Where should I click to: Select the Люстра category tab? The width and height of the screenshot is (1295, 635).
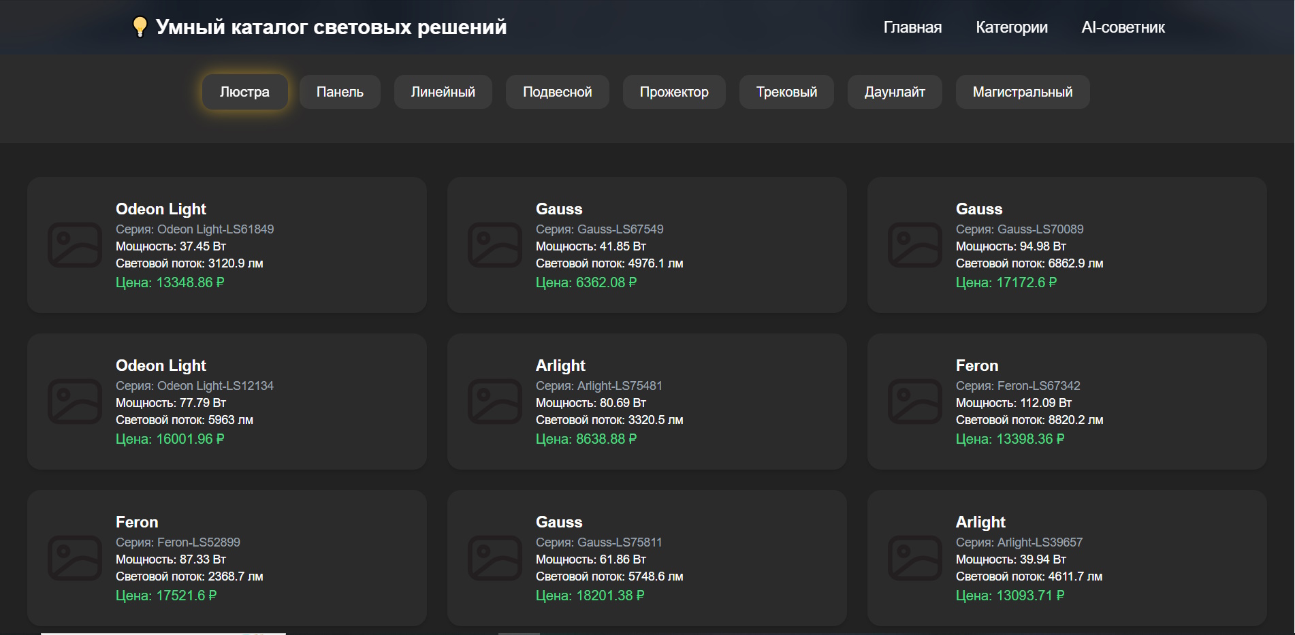244,92
